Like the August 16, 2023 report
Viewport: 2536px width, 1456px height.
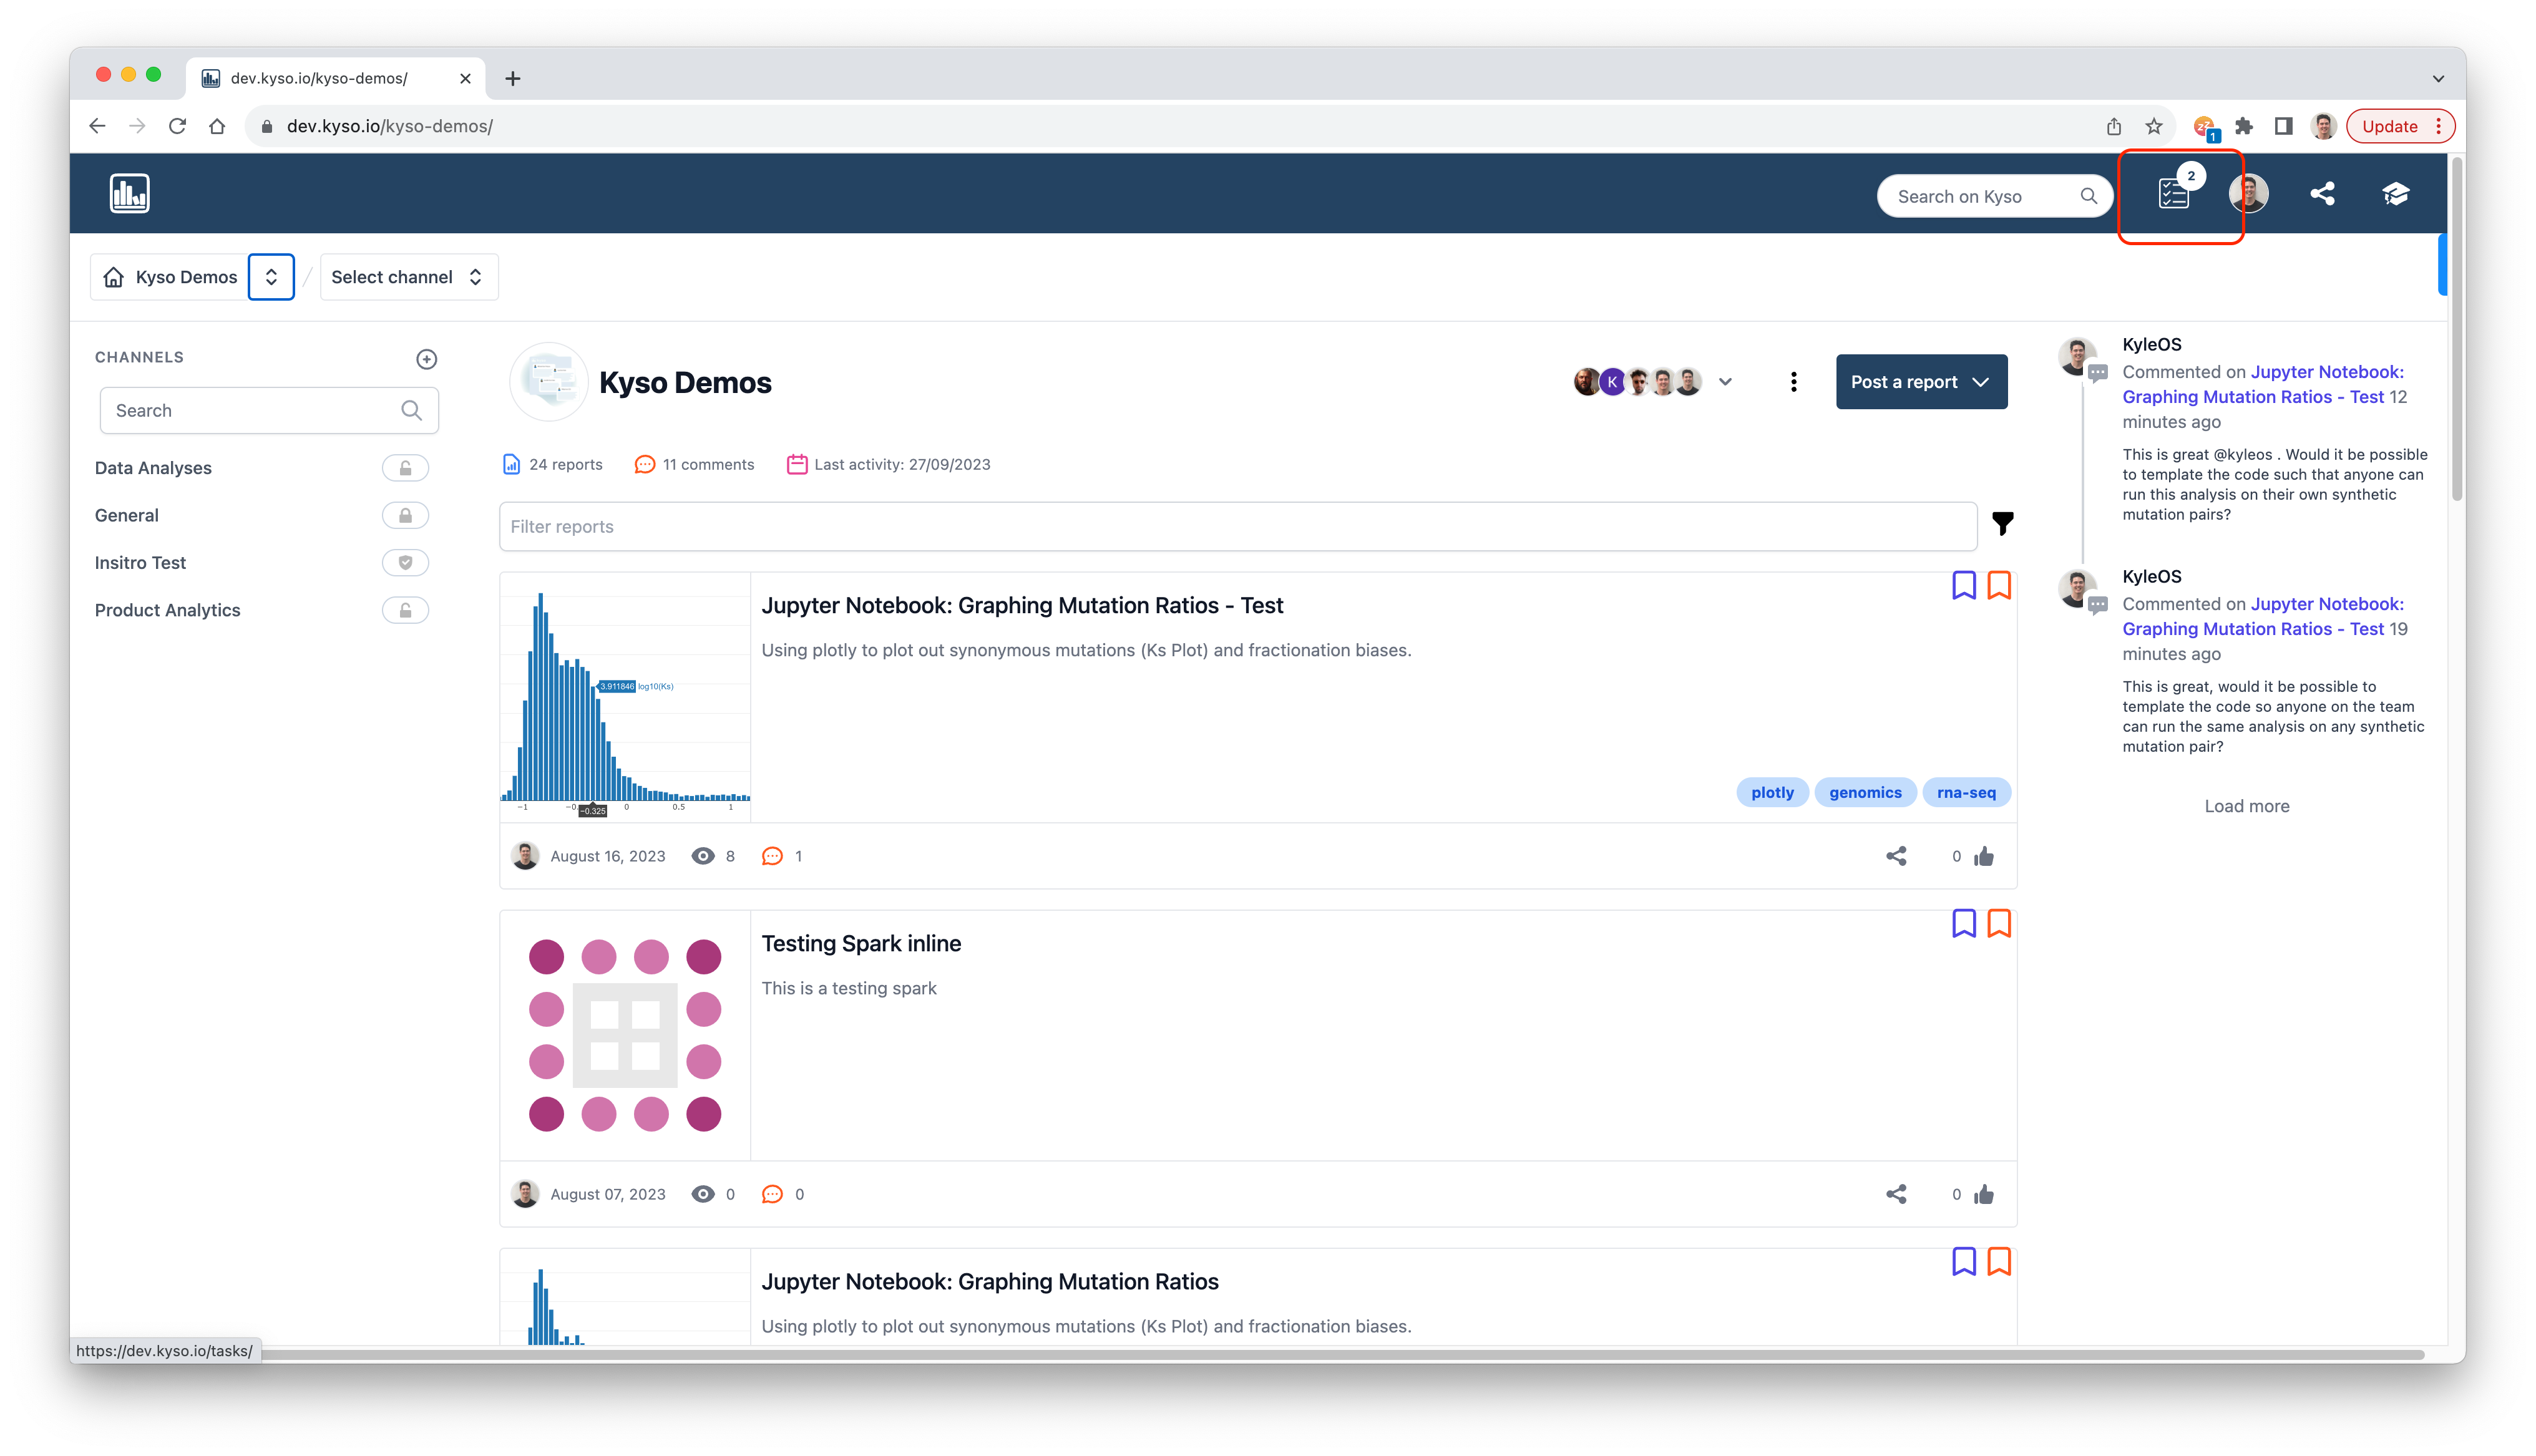1985,856
